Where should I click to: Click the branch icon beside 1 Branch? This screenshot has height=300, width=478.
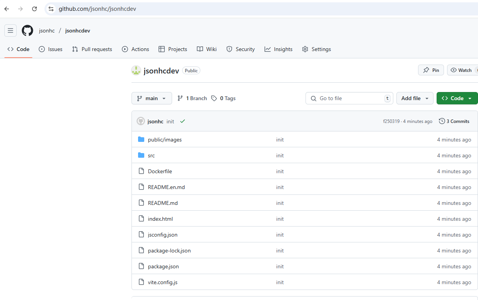click(x=180, y=98)
